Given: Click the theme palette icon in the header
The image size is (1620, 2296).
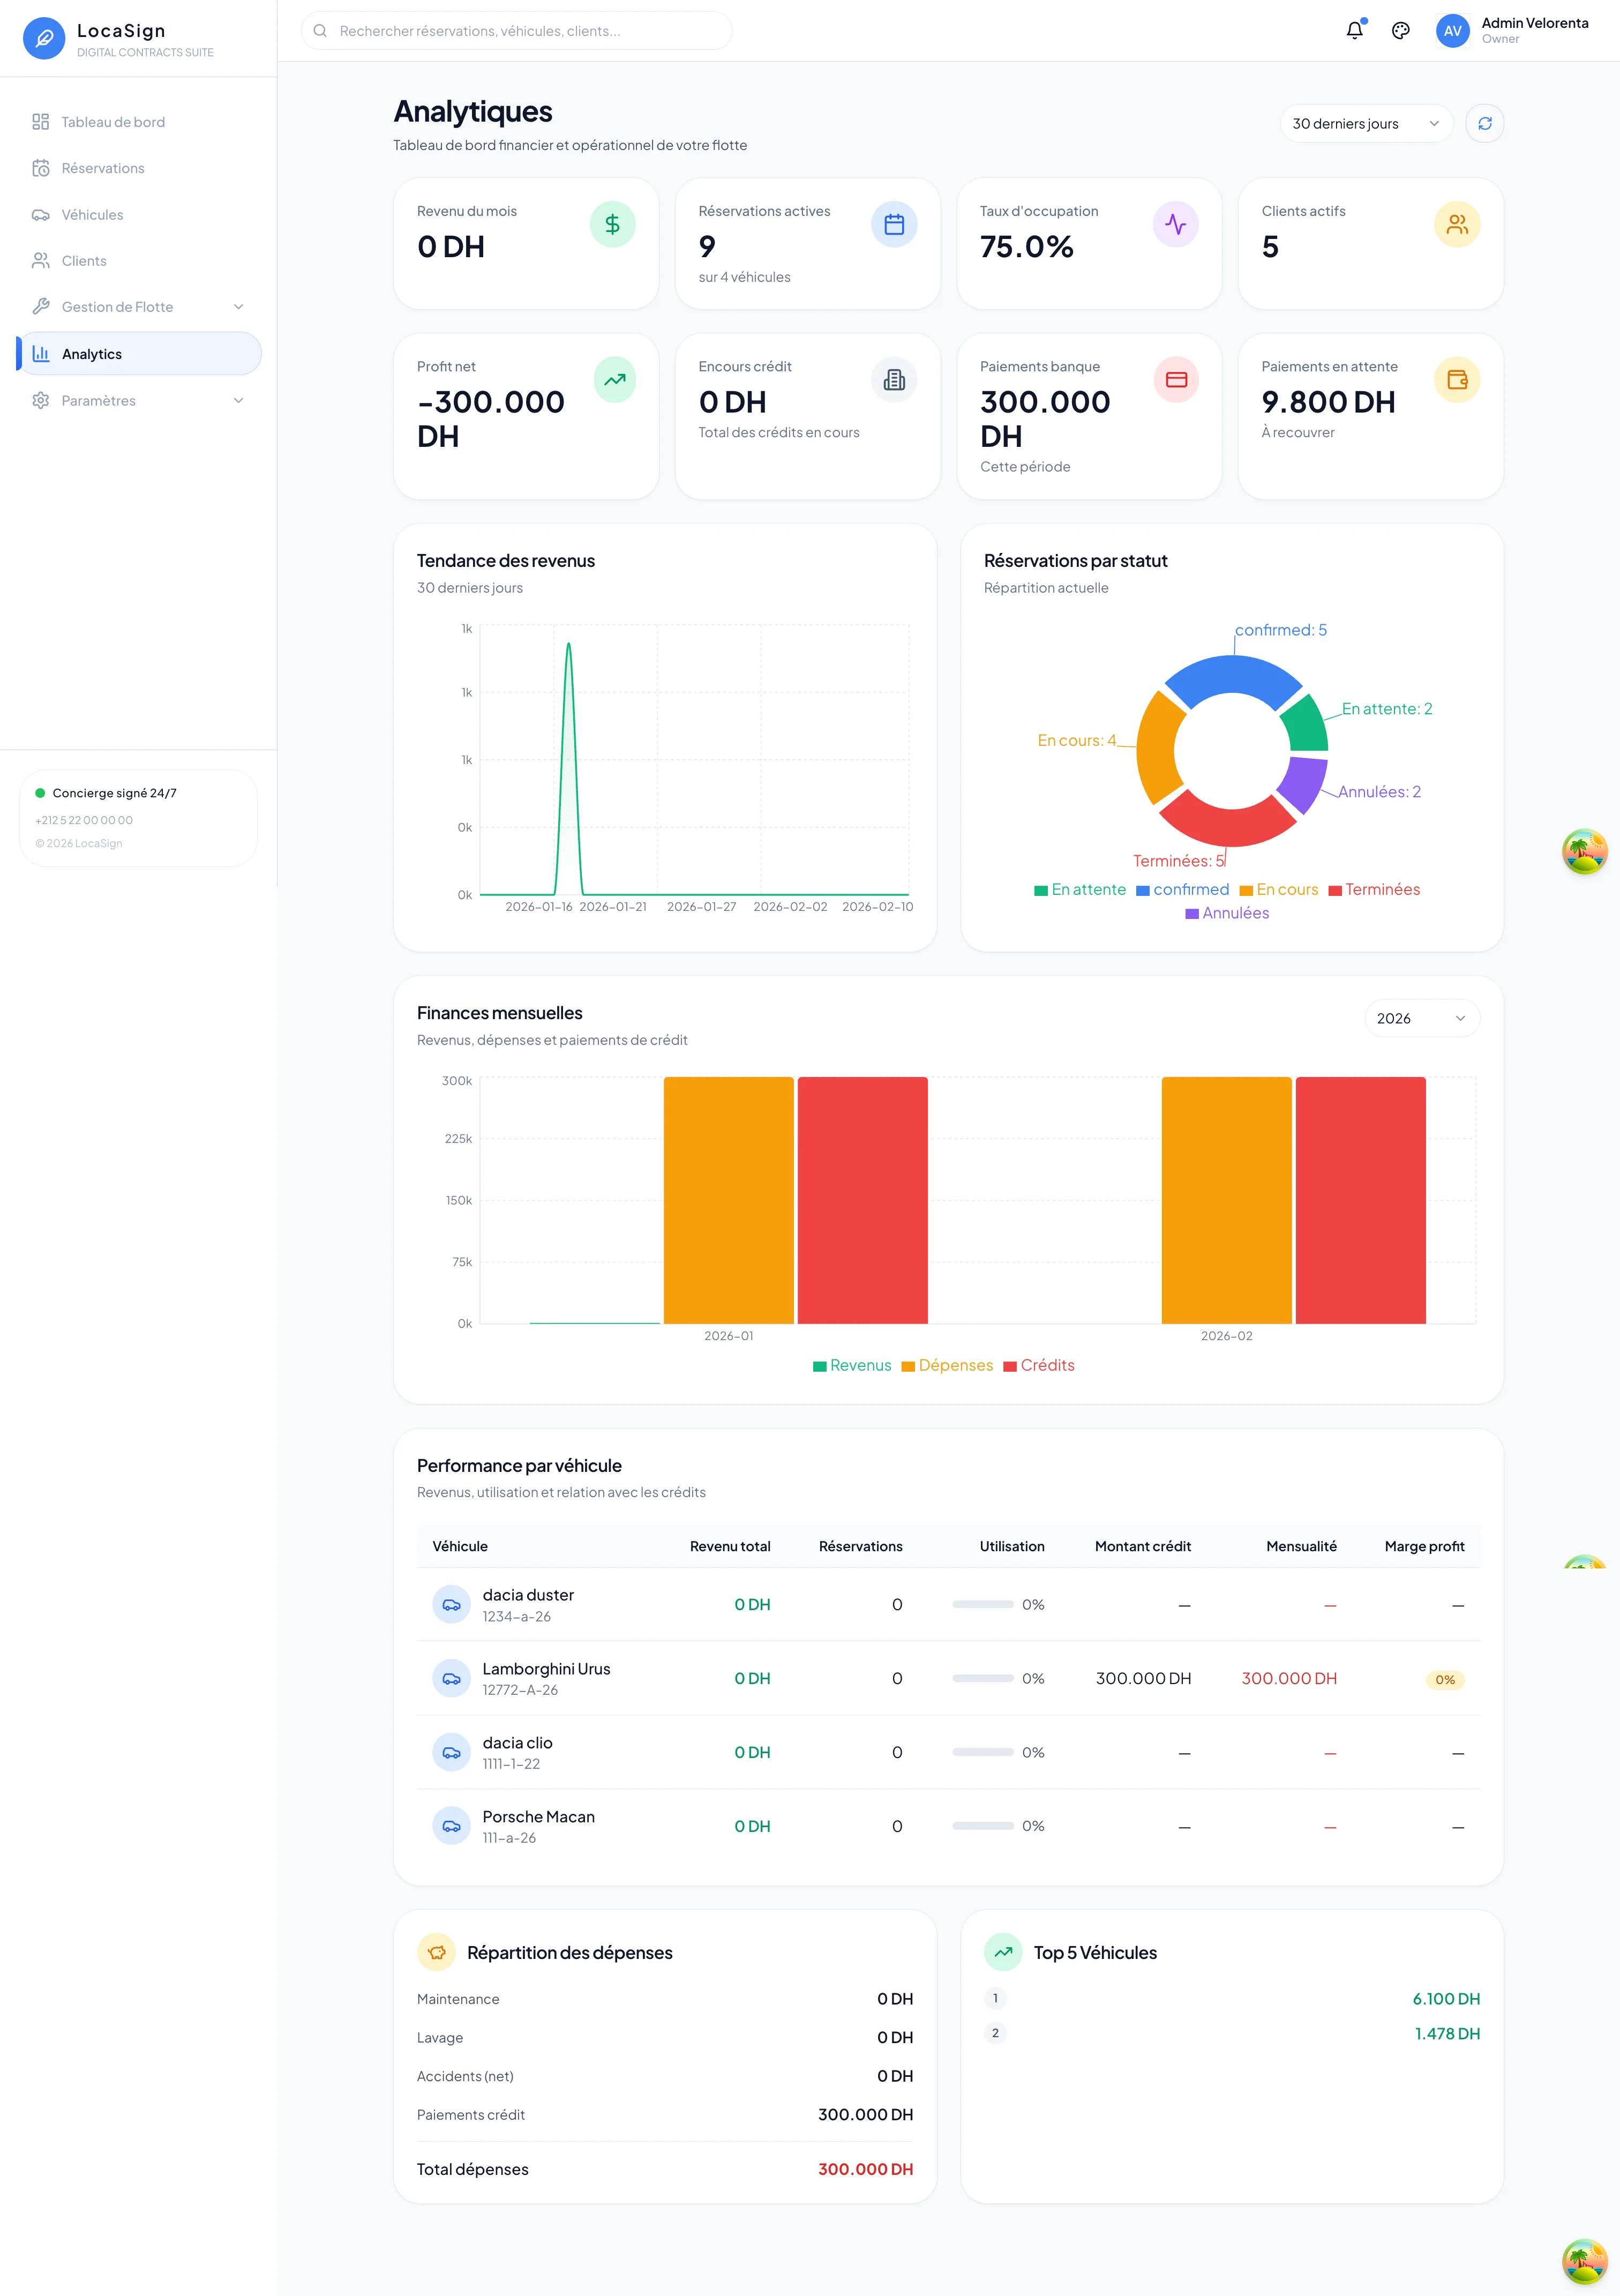Looking at the screenshot, I should tap(1400, 30).
